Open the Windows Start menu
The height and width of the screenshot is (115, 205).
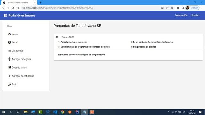[4, 112]
